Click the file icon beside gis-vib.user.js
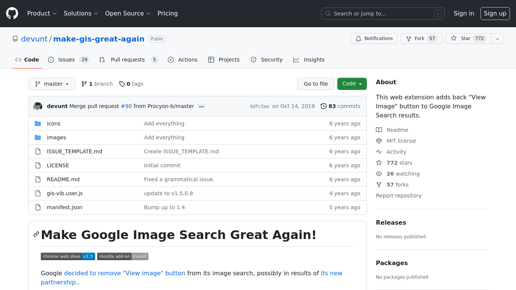Screen dimensions: 516x290 pyautogui.click(x=38, y=193)
